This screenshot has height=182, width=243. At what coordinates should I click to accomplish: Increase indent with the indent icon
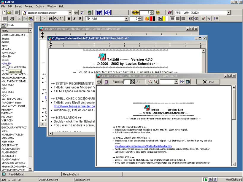pos(190,19)
